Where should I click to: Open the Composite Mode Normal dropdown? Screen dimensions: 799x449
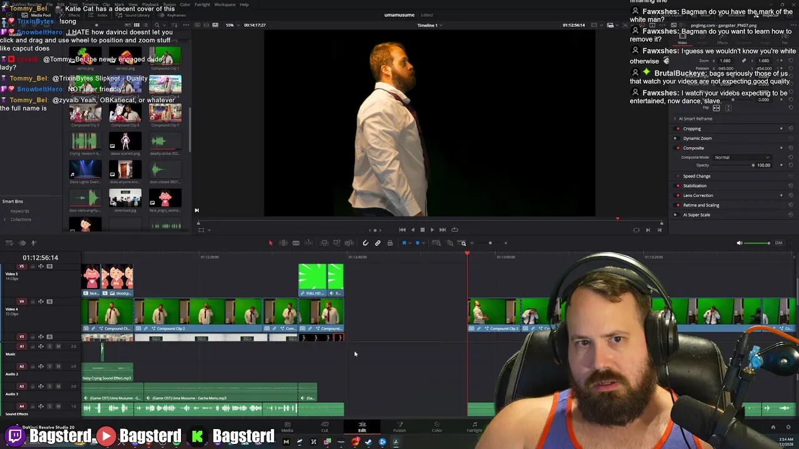[742, 158]
